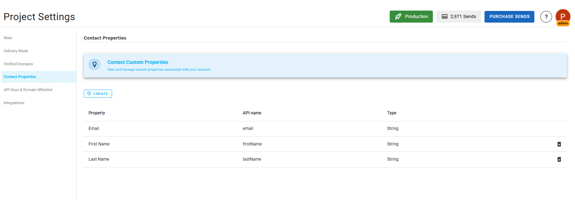Image resolution: width=575 pixels, height=203 pixels.
Task: Open the help question mark icon
Action: tap(546, 17)
